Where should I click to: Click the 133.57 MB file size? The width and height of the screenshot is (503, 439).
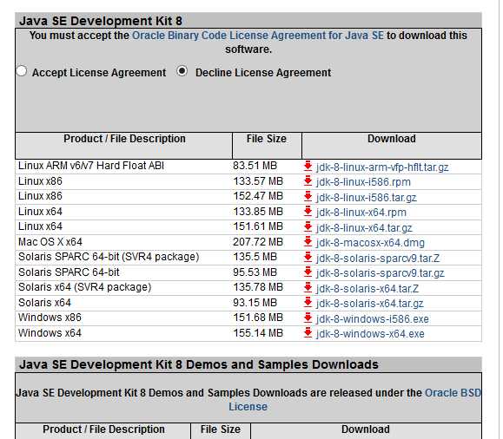(x=258, y=181)
